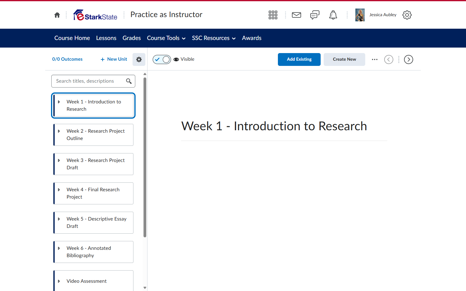Viewport: 466px width, 291px height.
Task: Select Week 2 - Research Project Outline title
Action: click(x=96, y=135)
